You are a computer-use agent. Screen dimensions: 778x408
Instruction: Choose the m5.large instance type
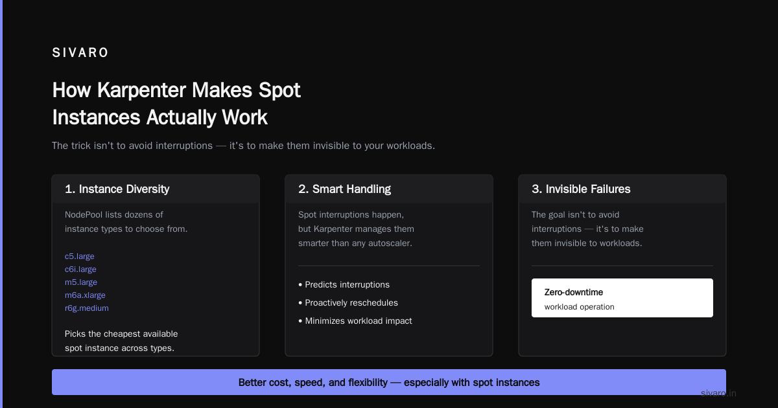[x=81, y=282]
